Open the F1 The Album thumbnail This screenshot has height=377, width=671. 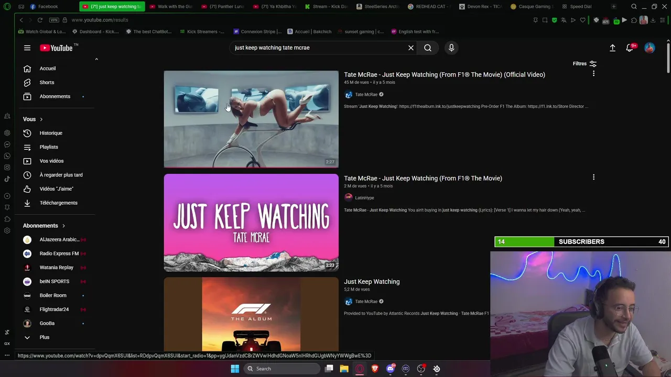pos(251,314)
